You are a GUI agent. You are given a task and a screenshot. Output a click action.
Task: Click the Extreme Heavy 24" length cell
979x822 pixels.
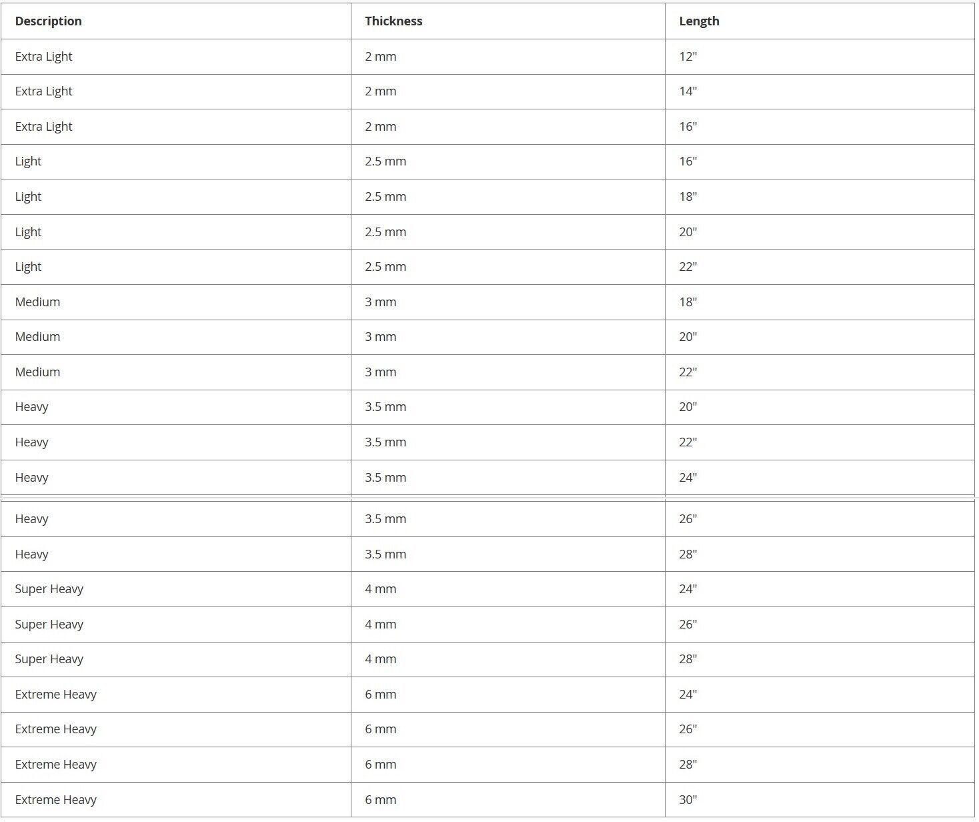[820, 695]
